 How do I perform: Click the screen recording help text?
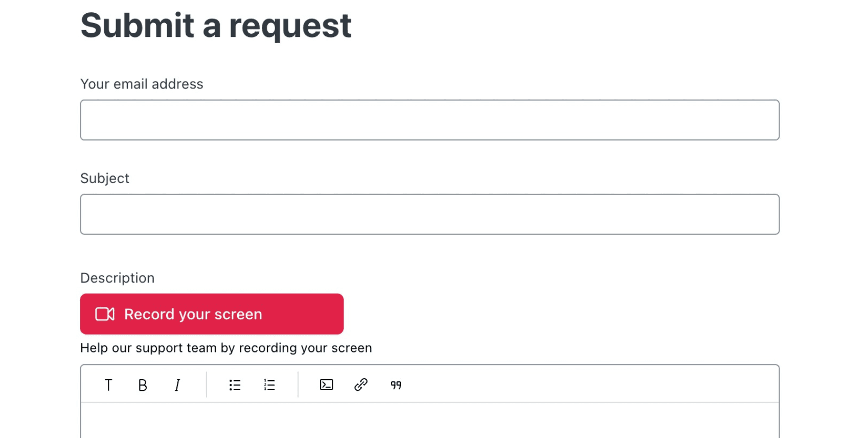pyautogui.click(x=225, y=348)
